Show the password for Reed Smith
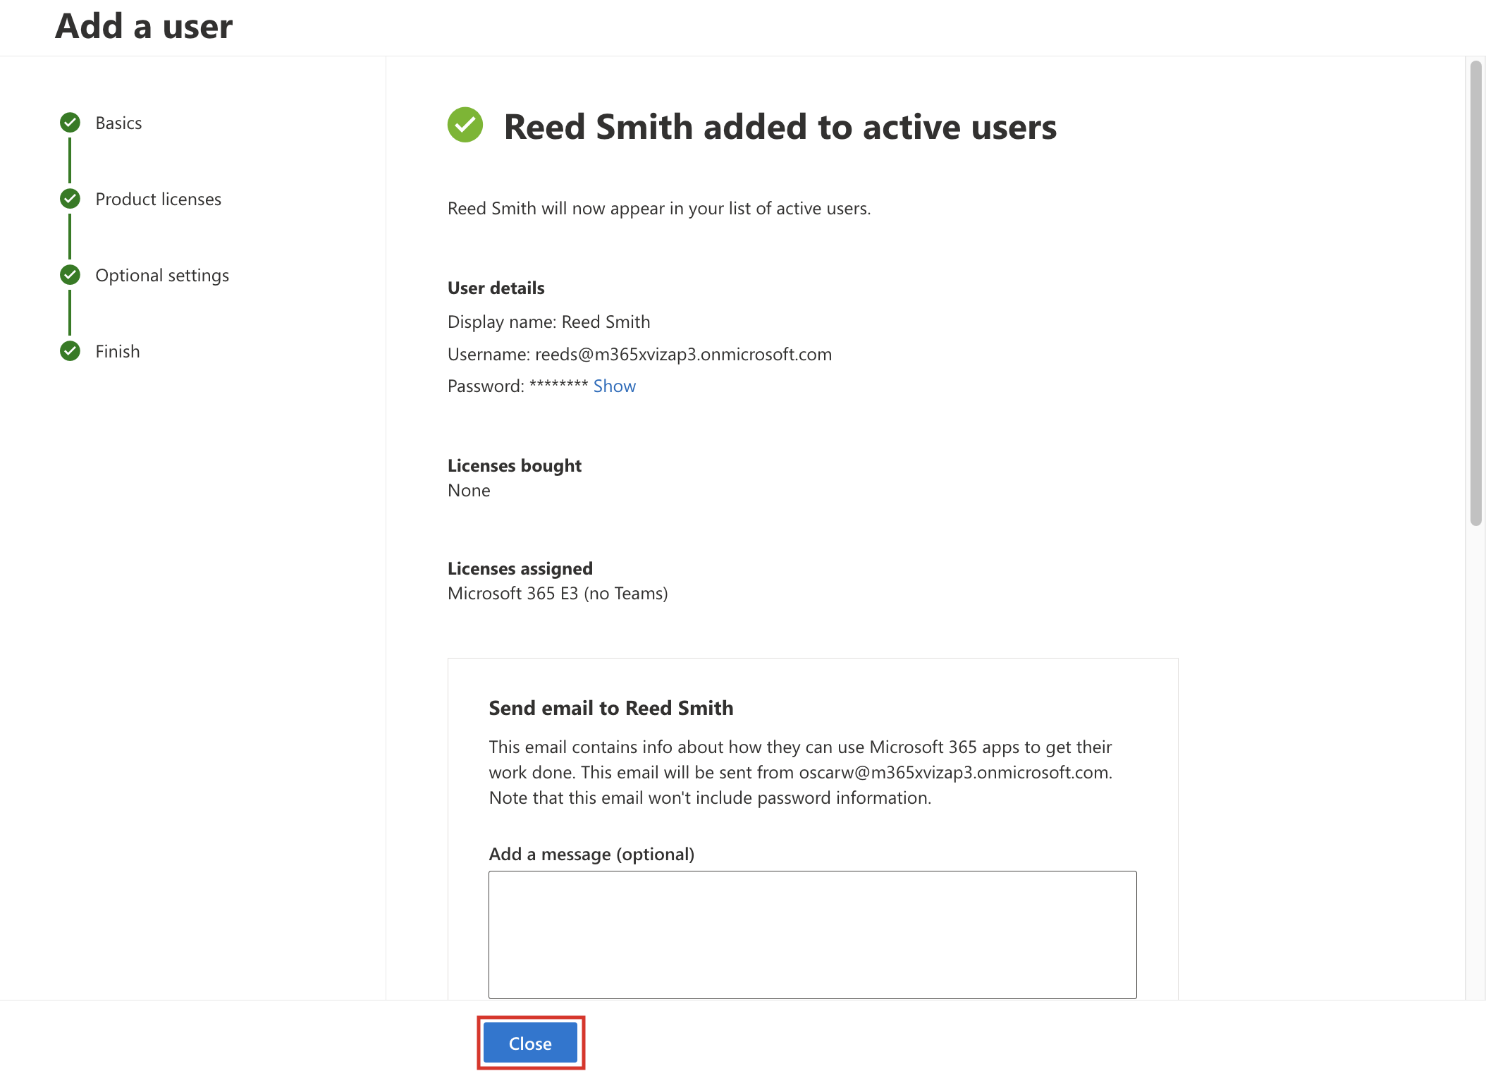Screen dimensions: 1486x1083 pyautogui.click(x=614, y=386)
